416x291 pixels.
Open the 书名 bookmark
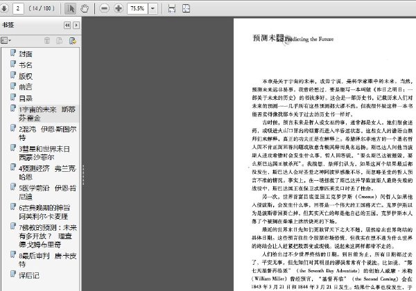(26, 65)
